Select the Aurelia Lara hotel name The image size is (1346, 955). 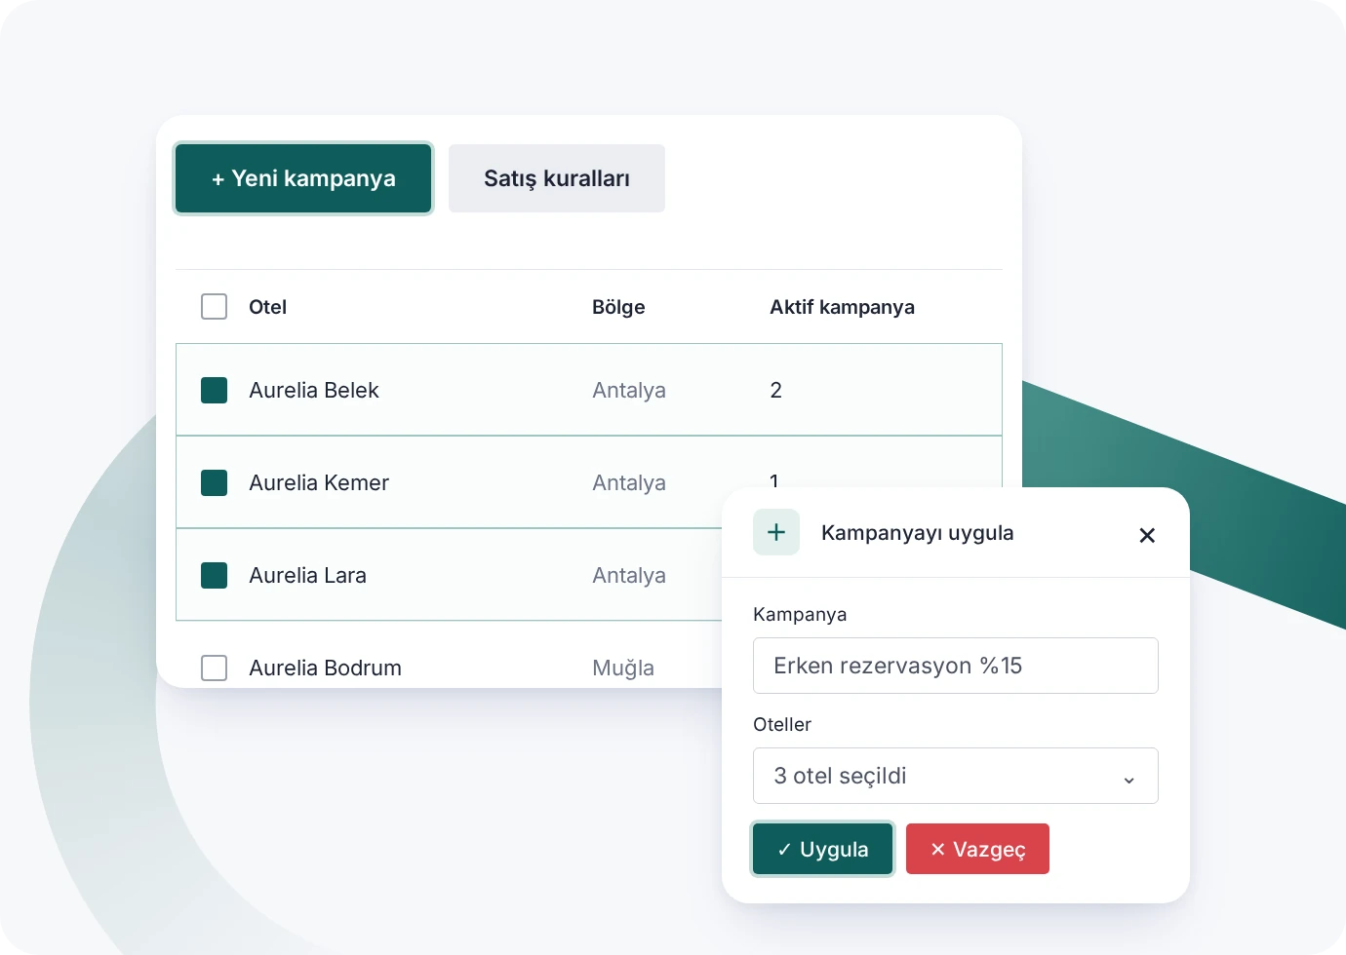[x=307, y=575]
